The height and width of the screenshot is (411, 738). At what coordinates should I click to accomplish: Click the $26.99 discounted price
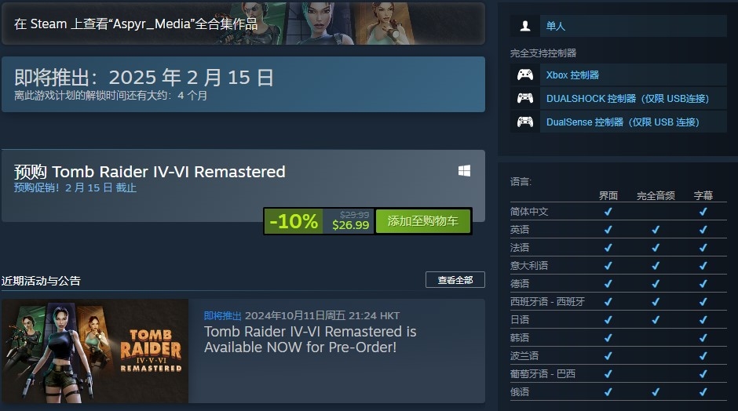click(351, 225)
